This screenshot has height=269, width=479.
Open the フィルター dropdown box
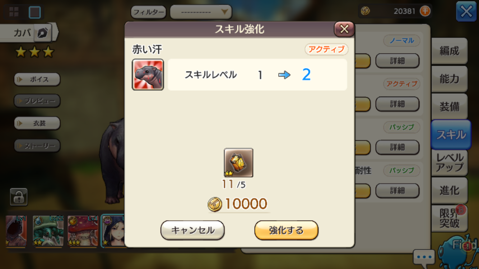point(201,12)
